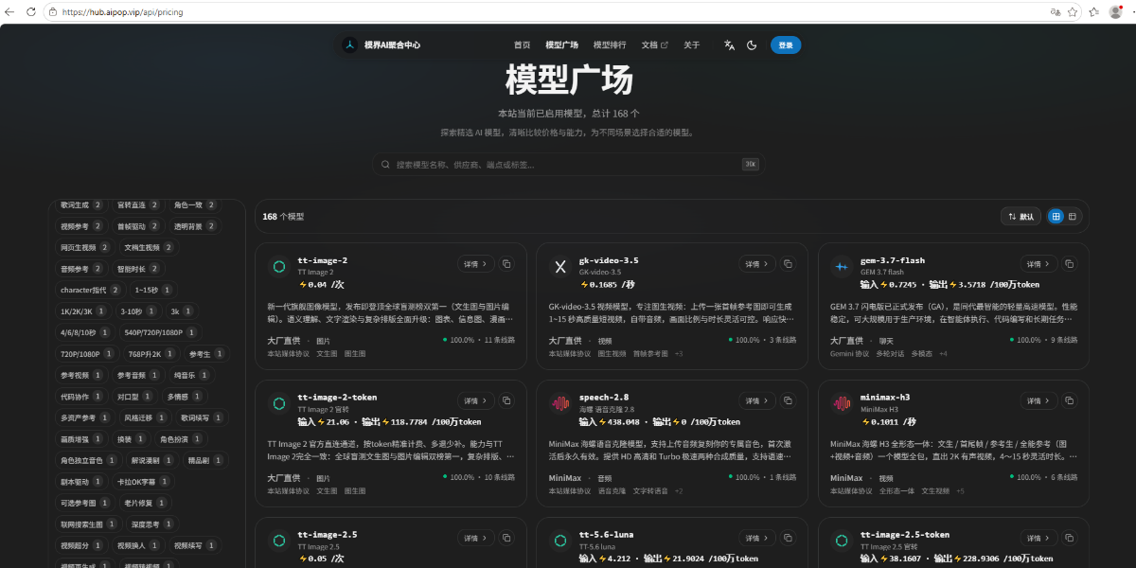The height and width of the screenshot is (568, 1136).
Task: Toggle dark mode with the moon icon
Action: [752, 44]
